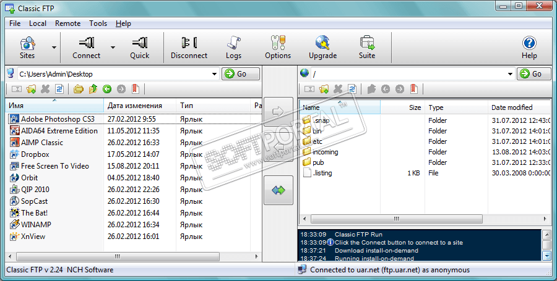The width and height of the screenshot is (557, 281).
Task: Open Help from the toolbar
Action: (x=529, y=48)
